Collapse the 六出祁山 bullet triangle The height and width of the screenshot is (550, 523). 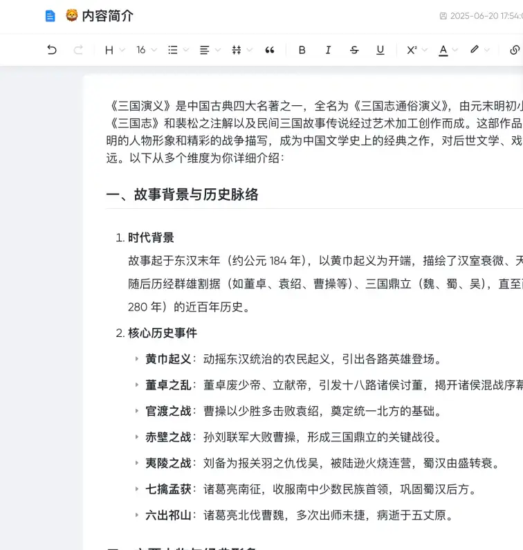[137, 515]
